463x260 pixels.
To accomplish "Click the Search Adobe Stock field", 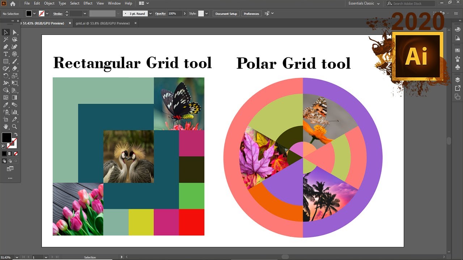I will click(411, 4).
